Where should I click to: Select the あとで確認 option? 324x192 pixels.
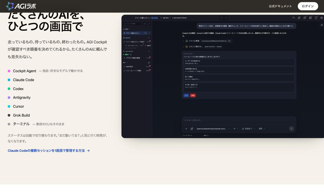tap(239, 78)
